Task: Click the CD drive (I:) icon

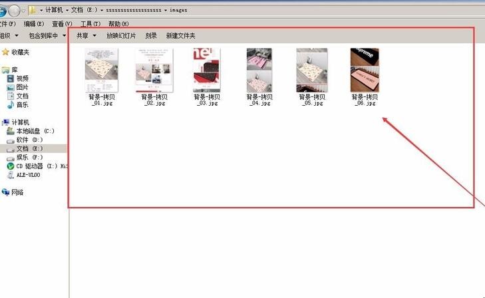Action: point(11,166)
